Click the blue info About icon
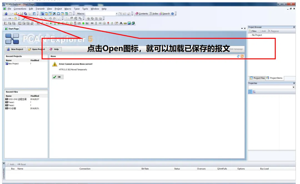The width and height of the screenshot is (300, 184). pos(172,14)
